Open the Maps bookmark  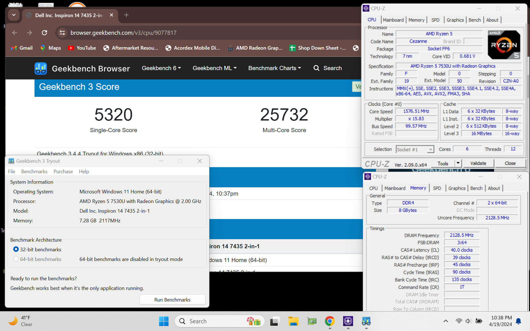pyautogui.click(x=51, y=48)
